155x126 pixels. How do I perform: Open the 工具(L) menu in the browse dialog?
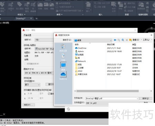click(x=146, y=40)
